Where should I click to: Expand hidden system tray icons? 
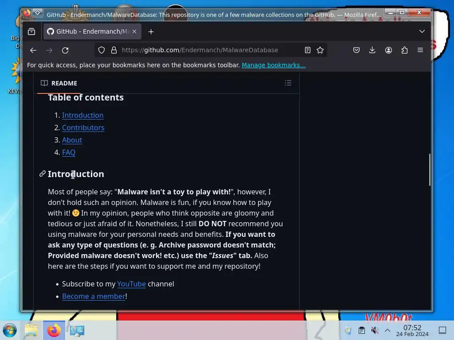tap(387, 330)
